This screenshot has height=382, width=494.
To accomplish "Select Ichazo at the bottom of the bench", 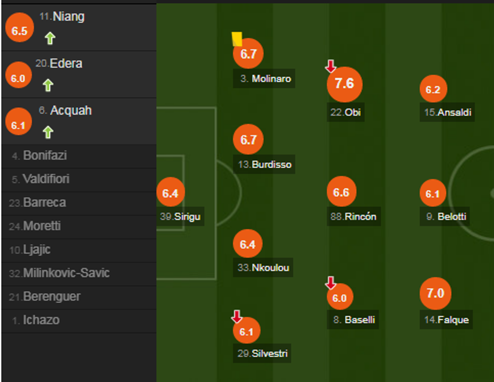I will point(40,320).
